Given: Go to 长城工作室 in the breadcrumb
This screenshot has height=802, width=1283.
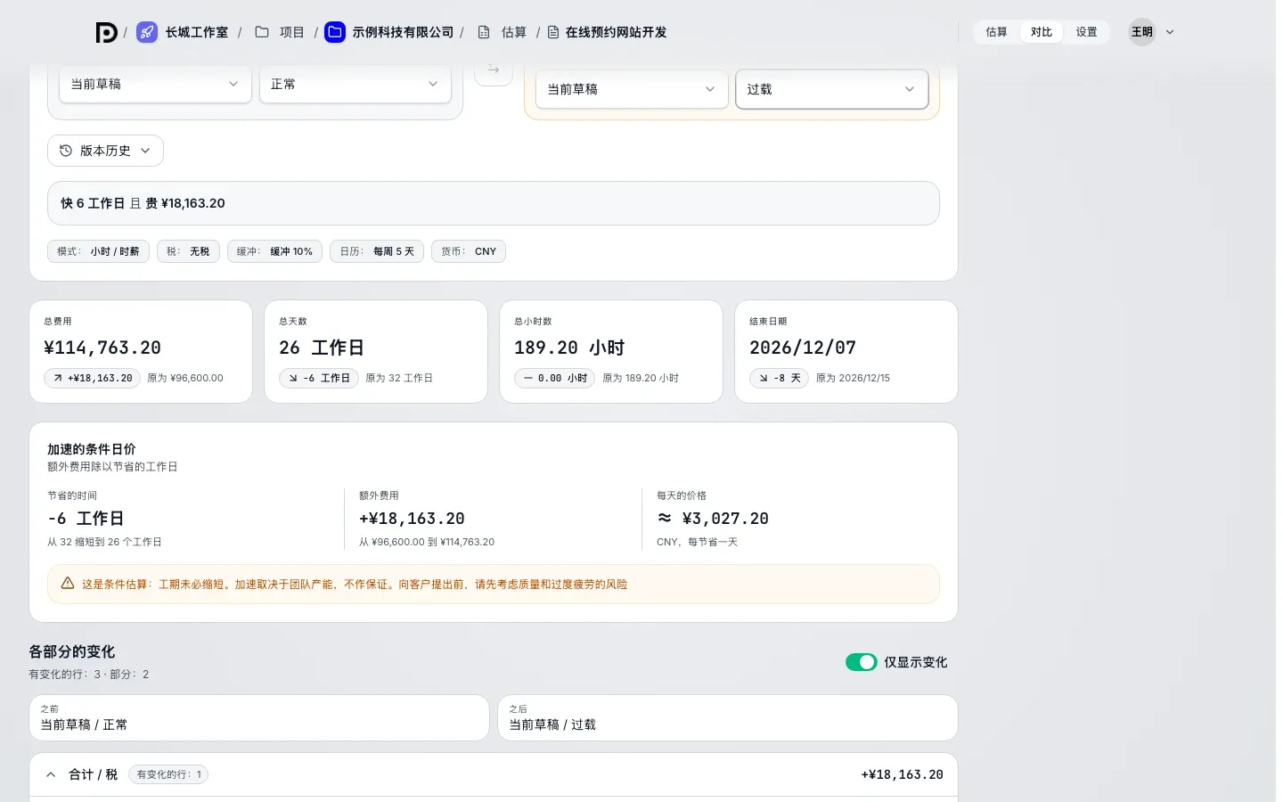Looking at the screenshot, I should coord(196,32).
